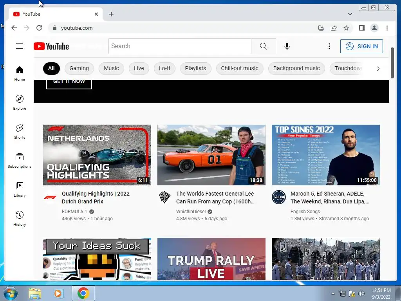Install YouTube app icon in address bar

pyautogui.click(x=321, y=28)
